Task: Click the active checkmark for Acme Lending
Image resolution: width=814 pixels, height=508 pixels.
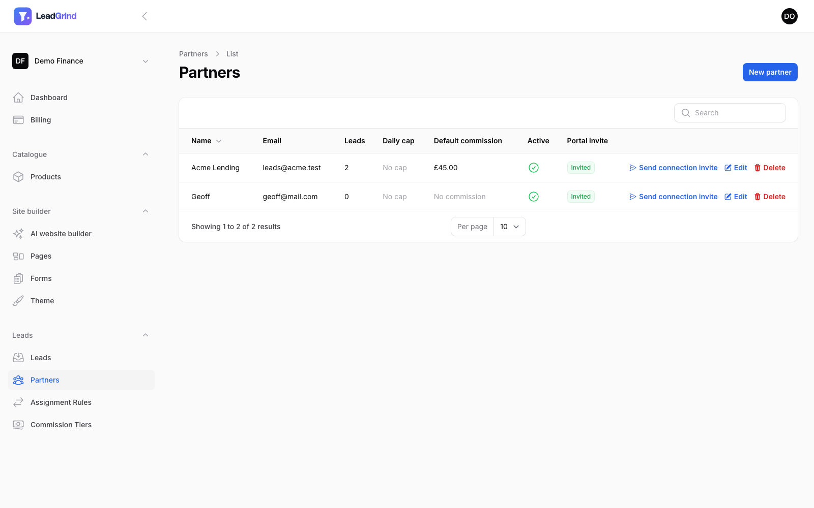Action: click(x=534, y=168)
